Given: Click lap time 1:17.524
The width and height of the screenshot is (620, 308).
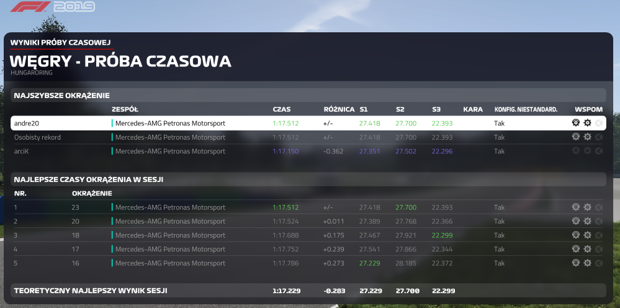Looking at the screenshot, I should 285,221.
